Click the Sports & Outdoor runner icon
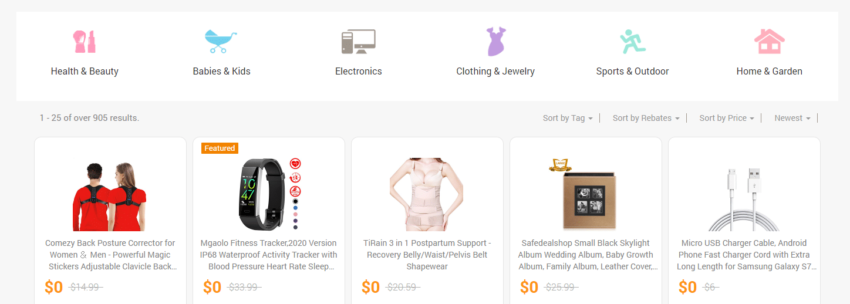 click(x=633, y=42)
